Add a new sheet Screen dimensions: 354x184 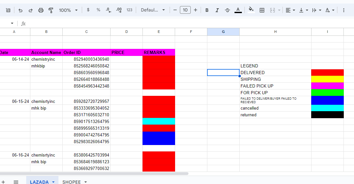tap(3, 182)
